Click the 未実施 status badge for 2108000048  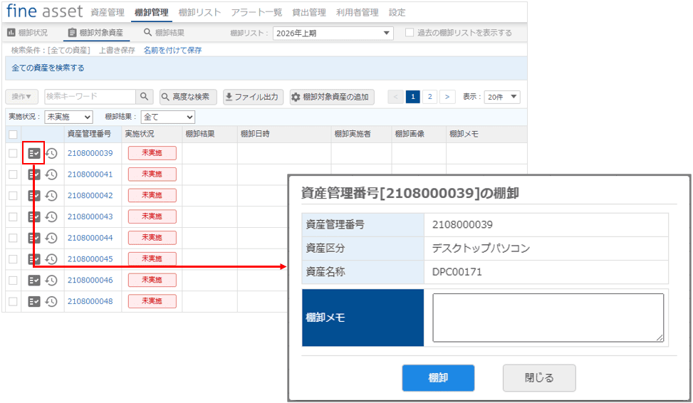152,301
